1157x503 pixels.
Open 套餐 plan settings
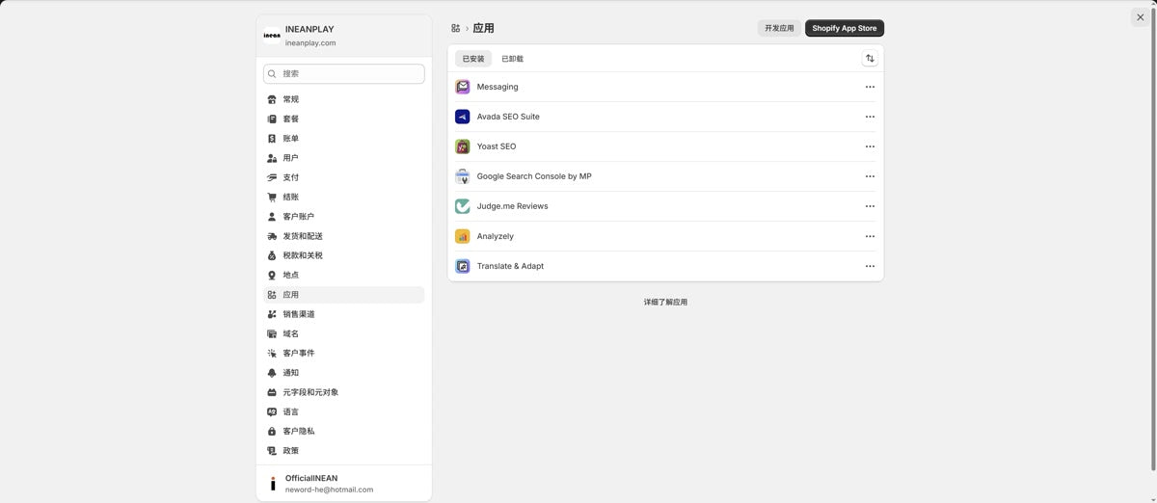[x=344, y=119]
